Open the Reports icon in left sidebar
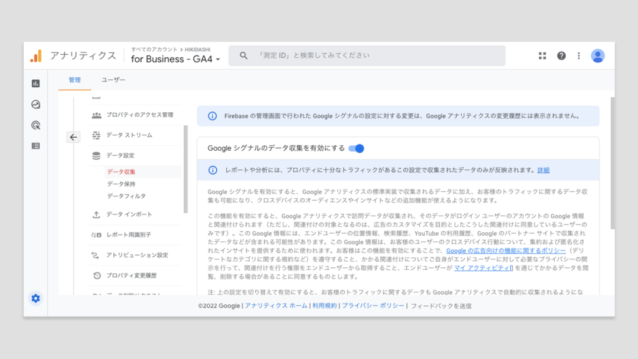 [36, 84]
